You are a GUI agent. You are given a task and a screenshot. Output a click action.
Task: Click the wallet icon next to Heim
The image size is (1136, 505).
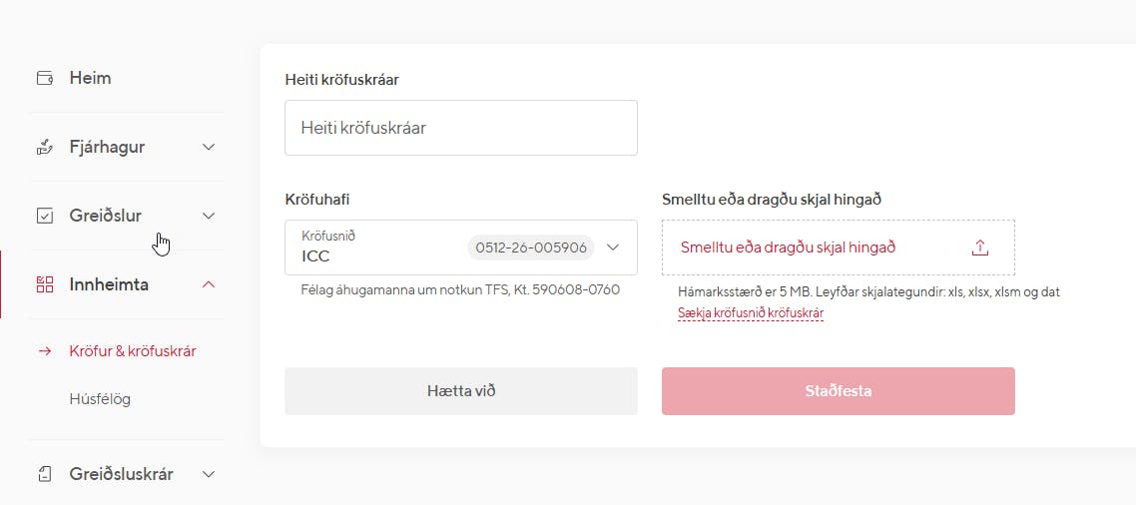(45, 78)
